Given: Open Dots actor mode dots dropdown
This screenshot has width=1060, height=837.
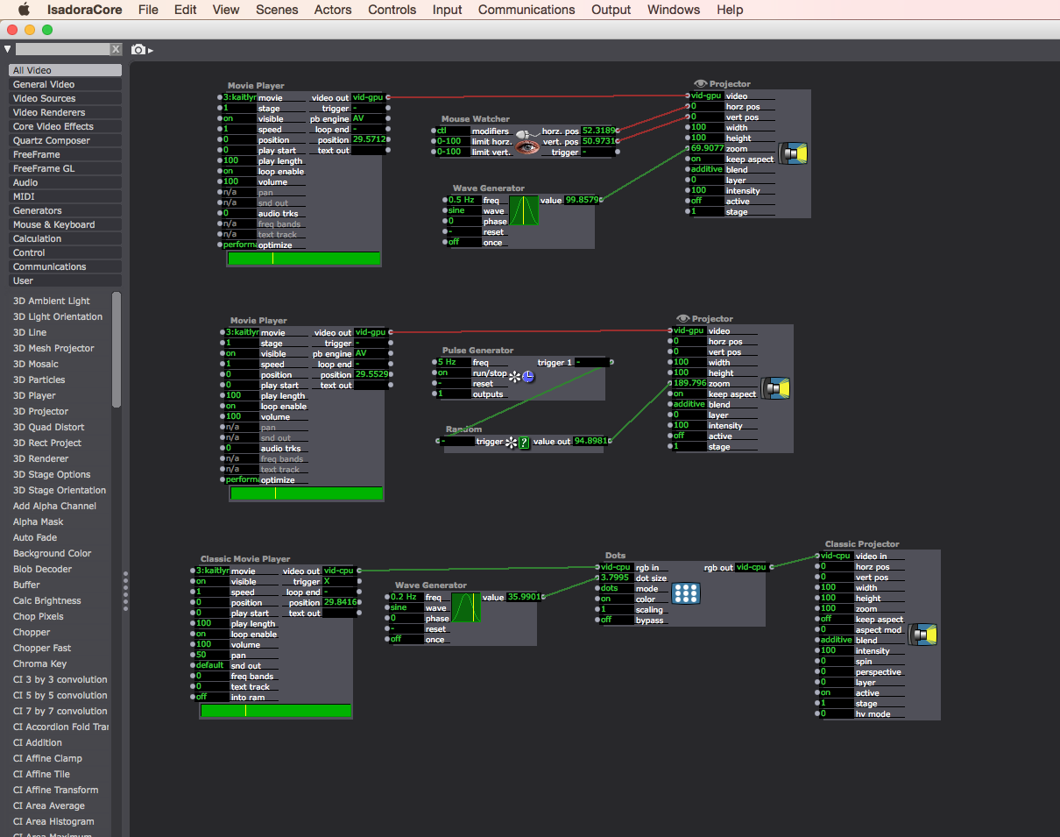Looking at the screenshot, I should [616, 589].
